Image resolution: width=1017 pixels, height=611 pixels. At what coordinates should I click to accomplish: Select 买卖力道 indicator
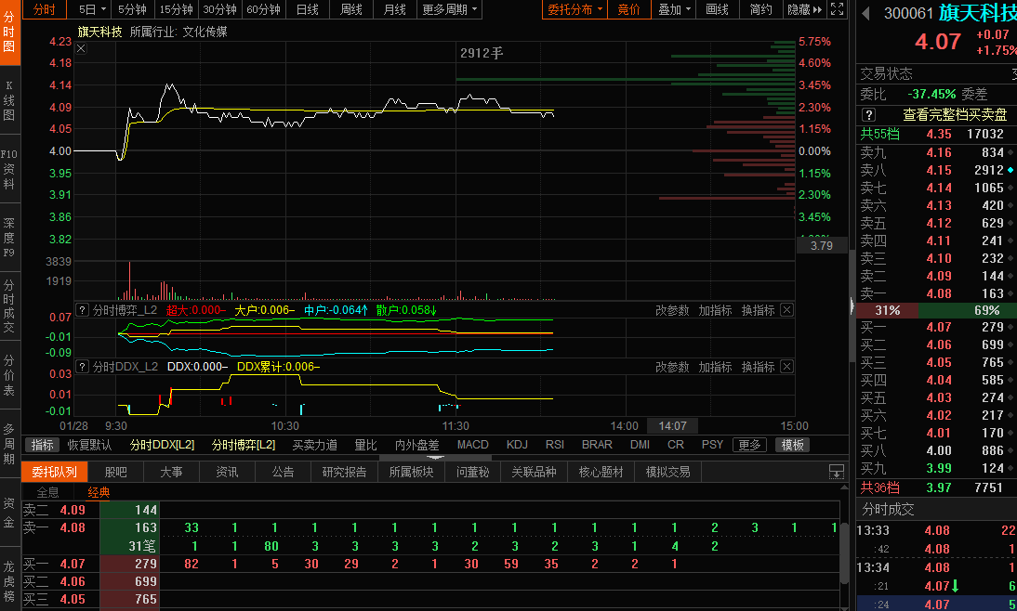pos(314,445)
